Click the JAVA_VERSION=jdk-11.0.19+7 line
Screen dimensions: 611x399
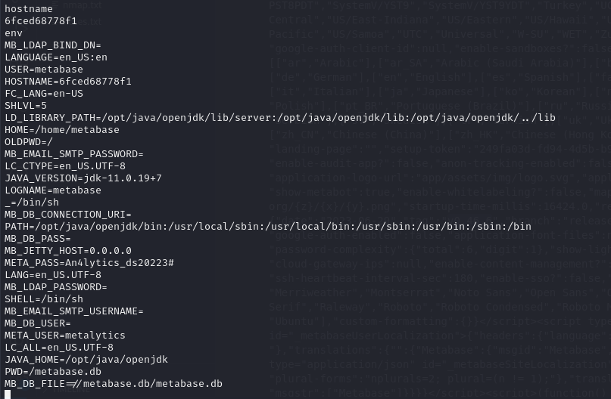(x=83, y=178)
